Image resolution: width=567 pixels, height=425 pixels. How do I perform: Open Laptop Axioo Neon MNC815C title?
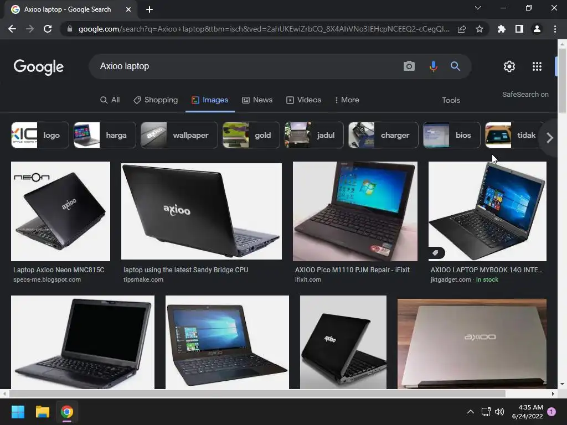pos(59,269)
